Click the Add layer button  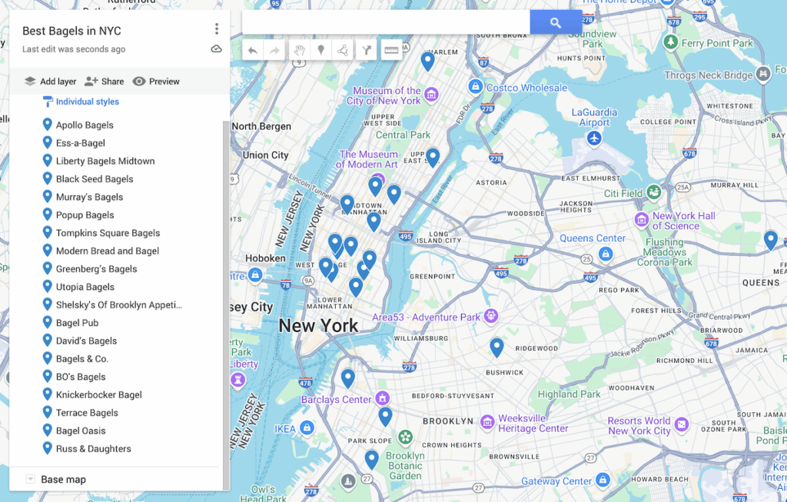50,81
